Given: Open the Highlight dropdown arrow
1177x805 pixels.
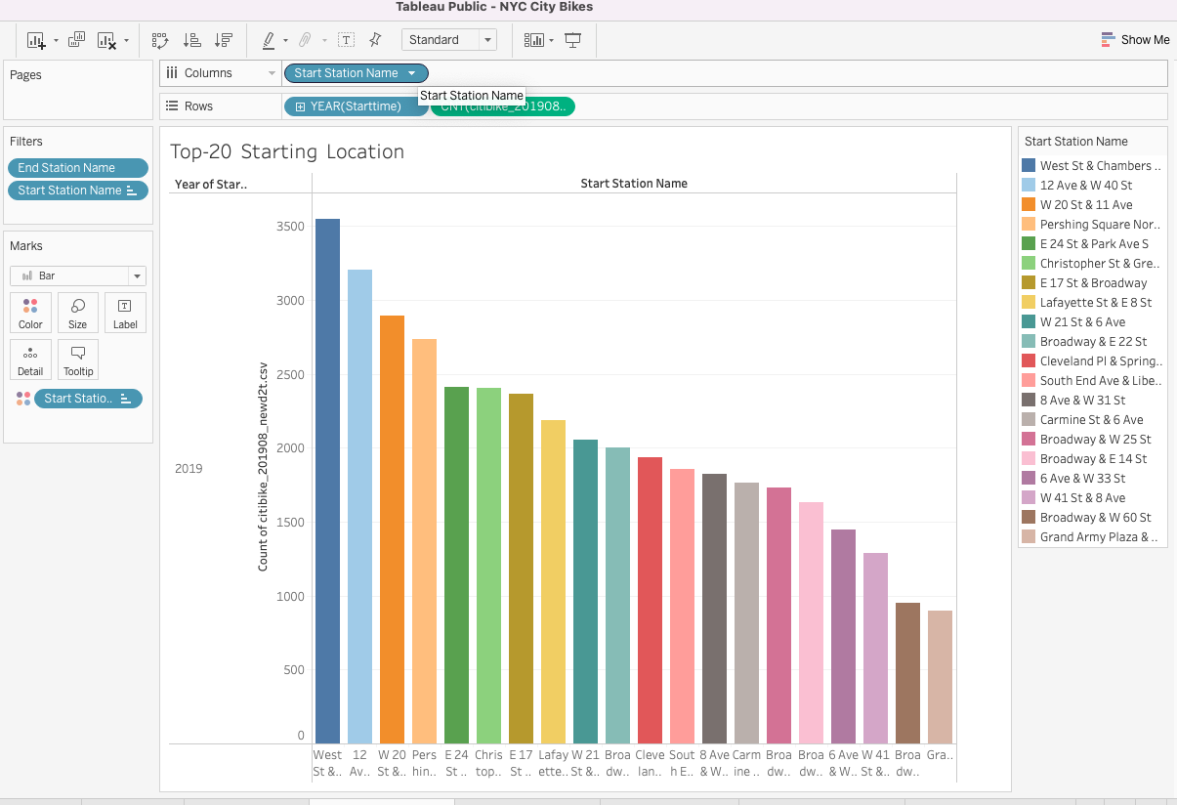Looking at the screenshot, I should (285, 41).
